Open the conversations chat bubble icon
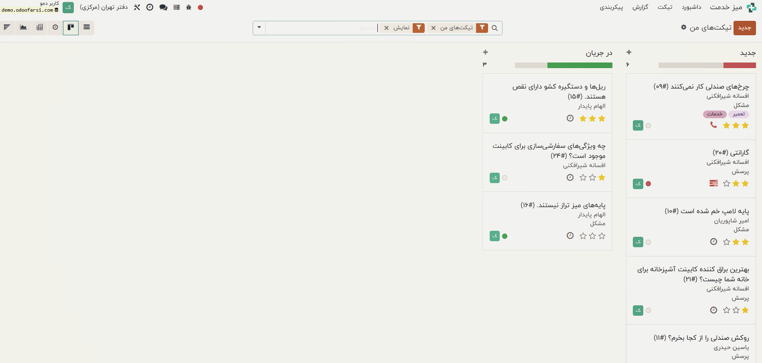The image size is (762, 363). pos(163,7)
